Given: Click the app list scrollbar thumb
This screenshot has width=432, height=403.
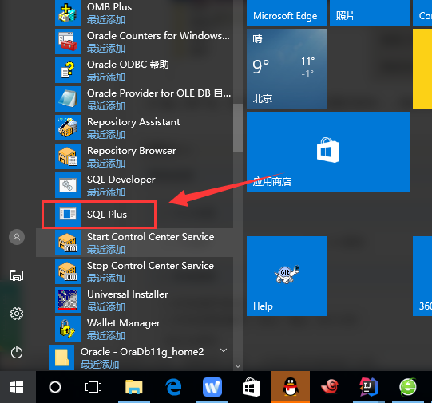Looking at the screenshot, I should pyautogui.click(x=238, y=128).
